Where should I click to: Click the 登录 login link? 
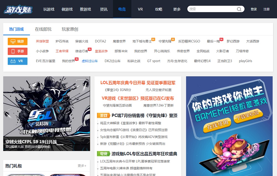pos(254,9)
